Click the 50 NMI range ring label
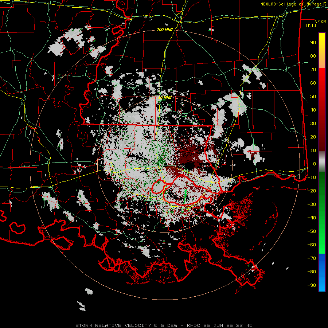This screenshot has width=328, height=328. [x=165, y=97]
